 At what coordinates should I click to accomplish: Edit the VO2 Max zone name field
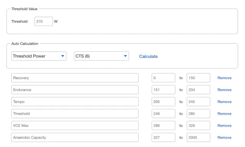pos(75,126)
